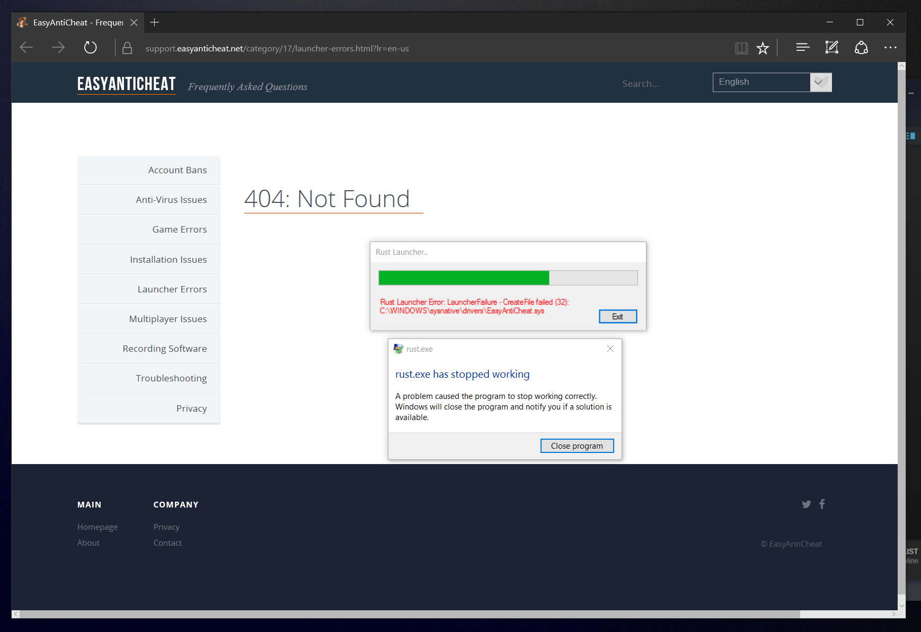The height and width of the screenshot is (632, 921).
Task: Click the 'Rust Launcher..' window title
Action: click(402, 252)
